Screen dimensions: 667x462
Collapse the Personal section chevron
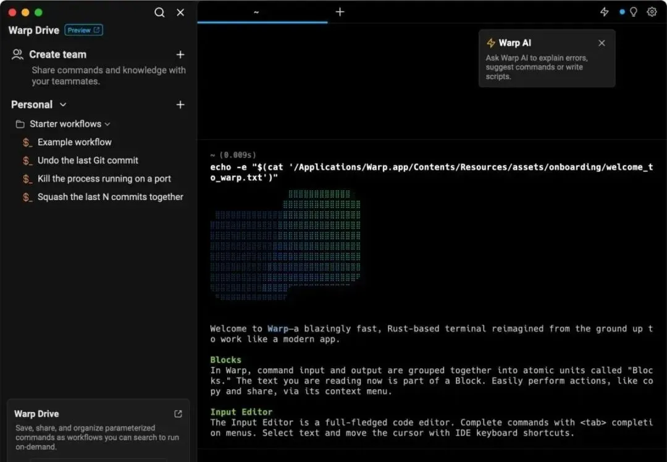coord(63,104)
